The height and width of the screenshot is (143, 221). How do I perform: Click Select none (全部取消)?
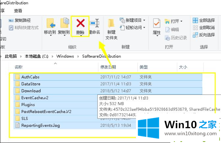pos(204,28)
